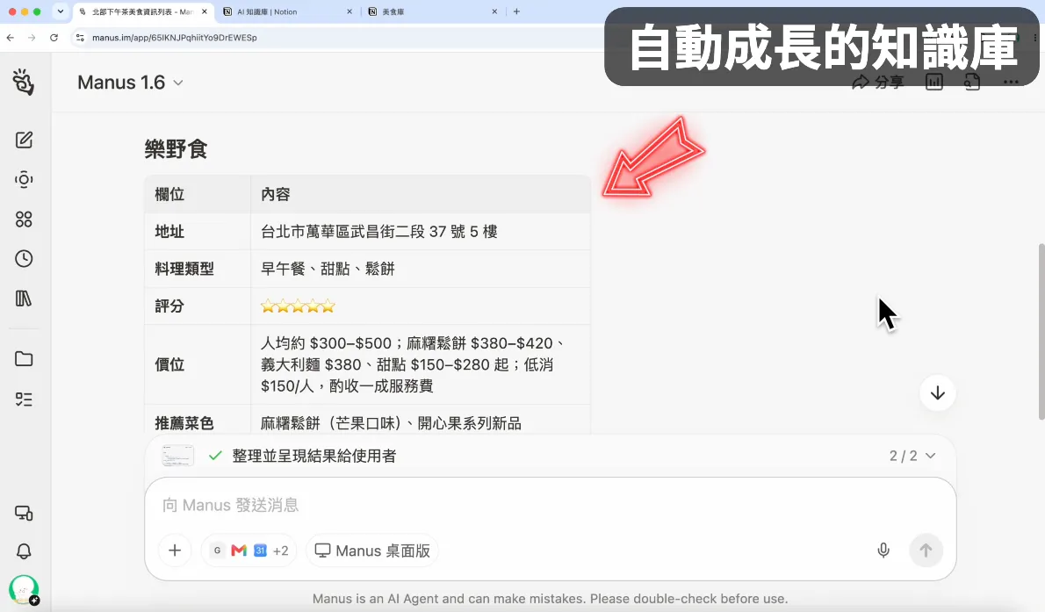Select the 北部下午茶美食資訊列表 Manus tab
Image resolution: width=1045 pixels, height=612 pixels.
[x=141, y=12]
